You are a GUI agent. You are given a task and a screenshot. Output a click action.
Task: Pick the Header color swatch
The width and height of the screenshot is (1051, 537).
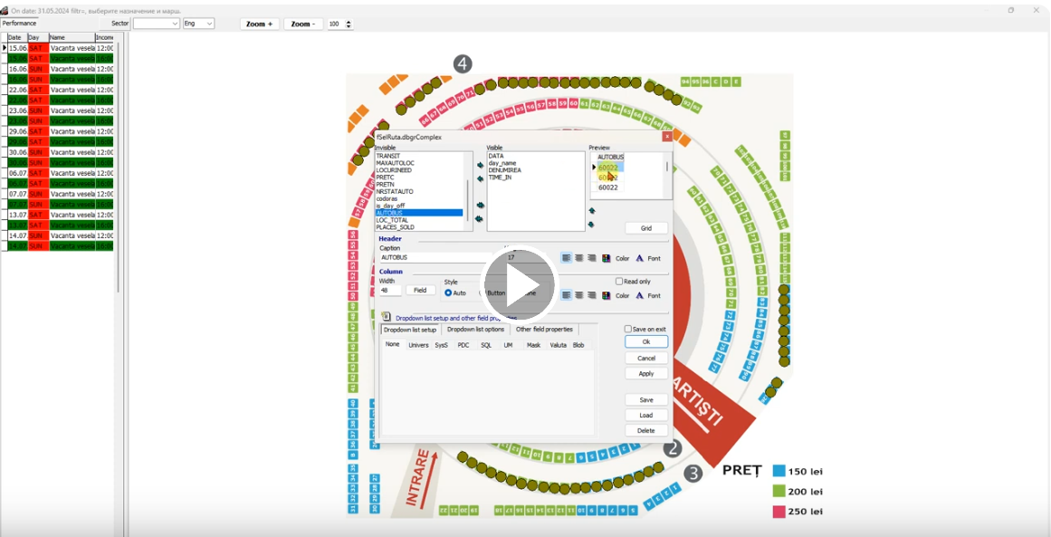(x=607, y=258)
